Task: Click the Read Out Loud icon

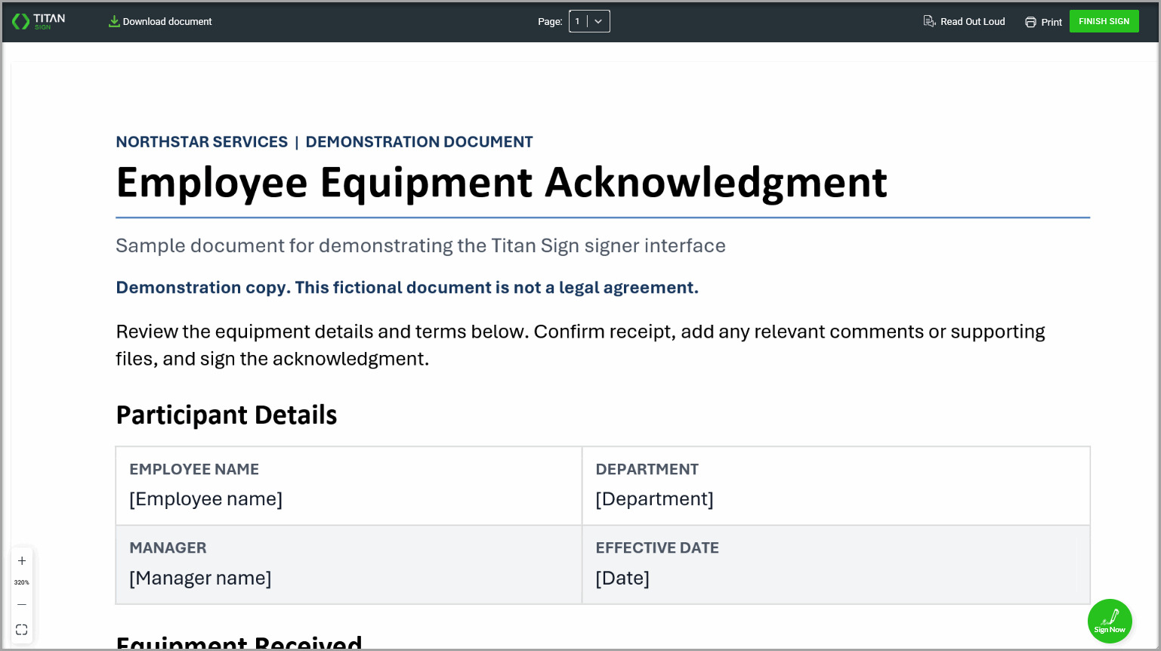Action: (x=929, y=21)
